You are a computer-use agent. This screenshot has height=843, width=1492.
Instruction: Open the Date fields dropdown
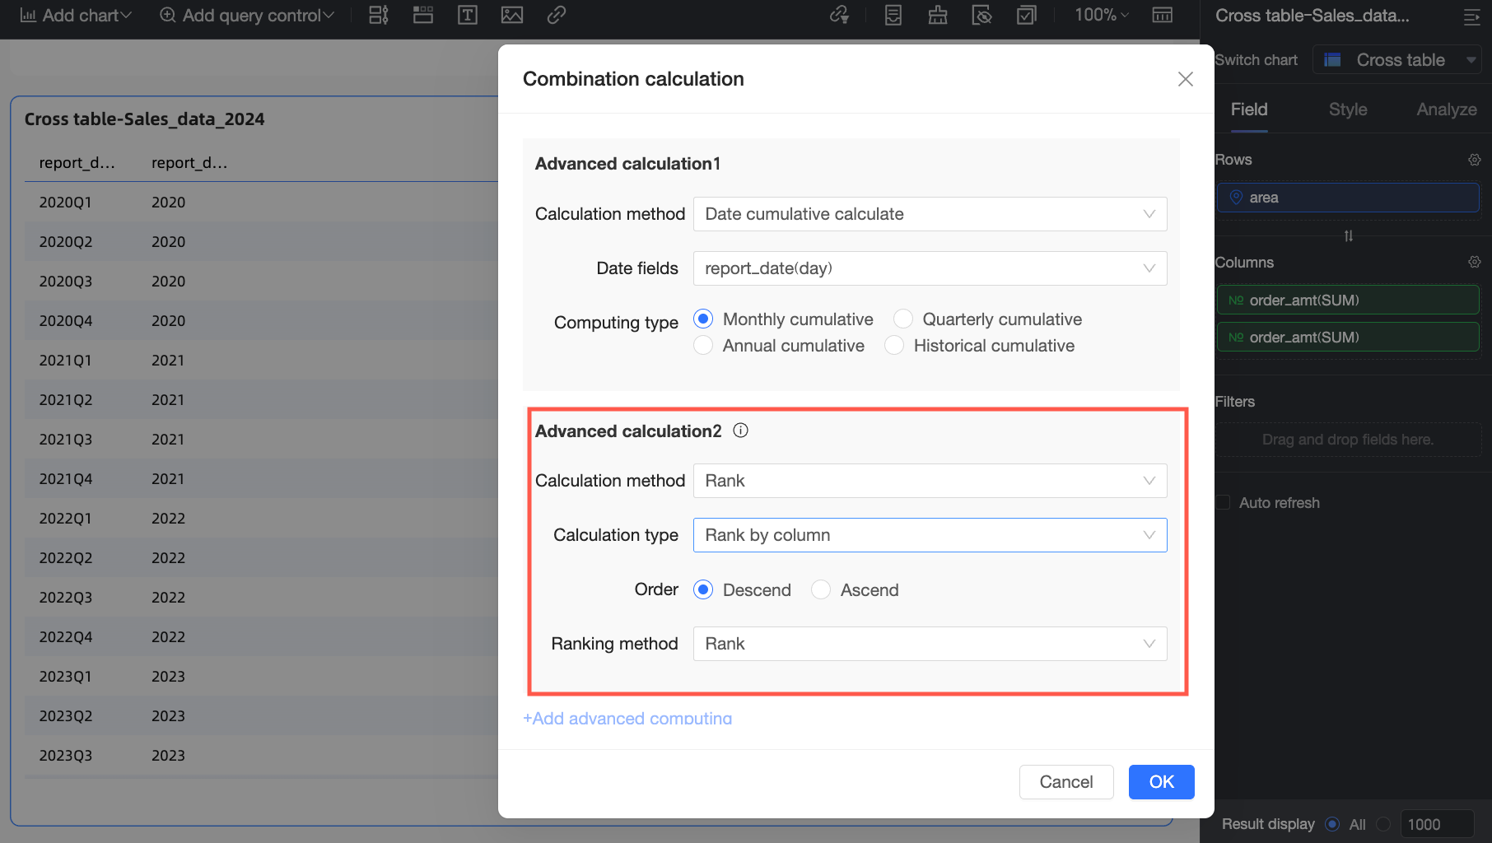tap(930, 268)
